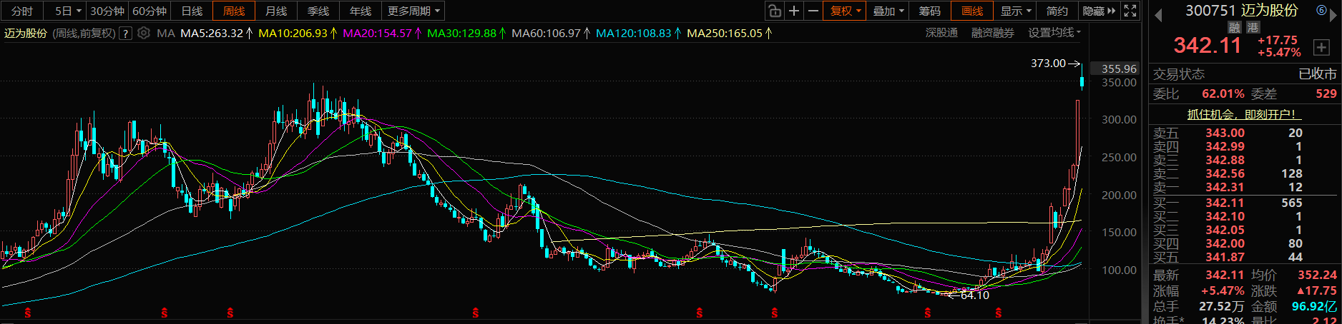The width and height of the screenshot is (1342, 324).
Task: Click the 373.00 high price label
Action: 1048,64
